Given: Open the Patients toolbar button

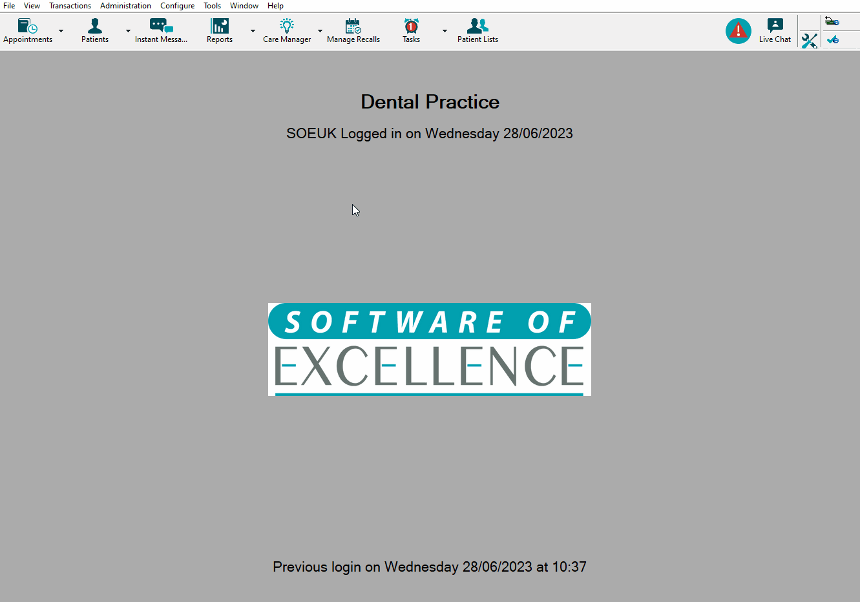Looking at the screenshot, I should coord(95,31).
